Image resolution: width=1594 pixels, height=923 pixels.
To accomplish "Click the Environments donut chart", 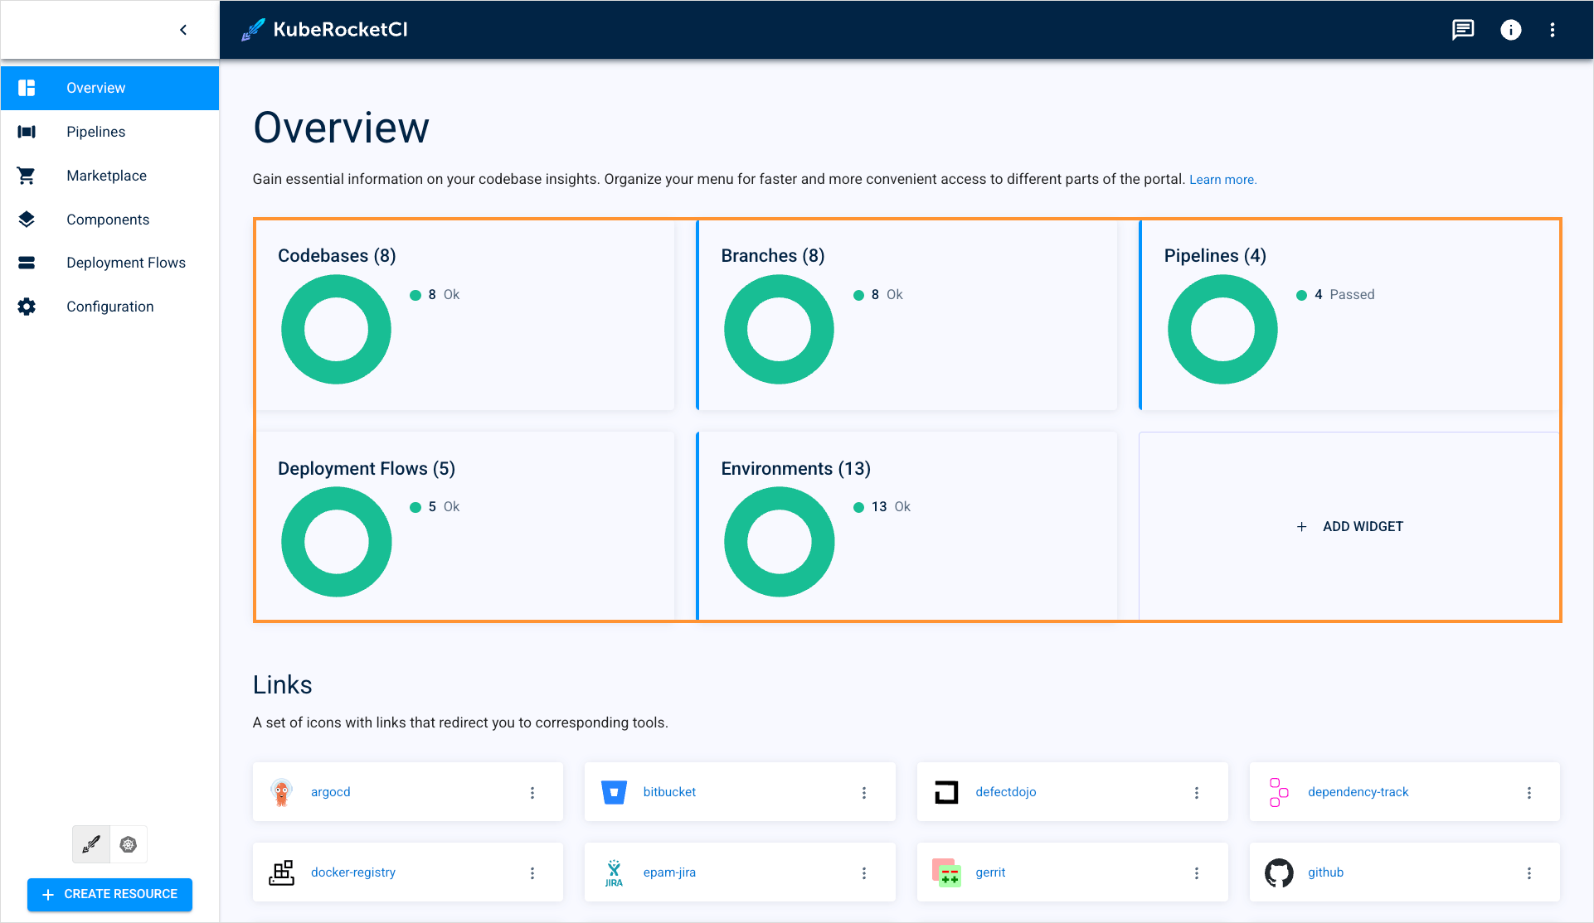I will (779, 541).
